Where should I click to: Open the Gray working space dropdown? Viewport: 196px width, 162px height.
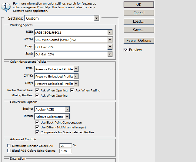(x=110, y=47)
